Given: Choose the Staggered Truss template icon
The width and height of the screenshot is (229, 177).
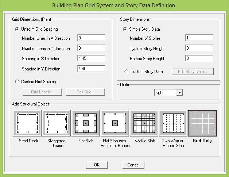Looking at the screenshot, I should coord(57,123).
